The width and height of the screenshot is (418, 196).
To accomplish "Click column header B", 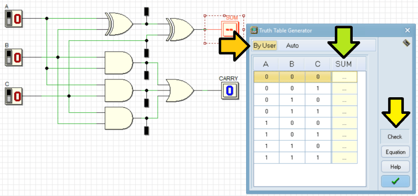I will tap(292, 64).
